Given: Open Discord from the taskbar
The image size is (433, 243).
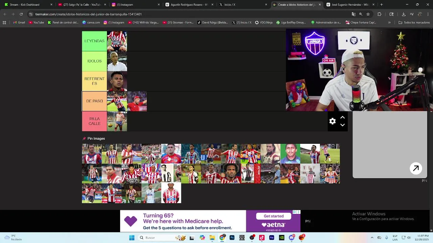Looking at the screenshot, I should pyautogui.click(x=292, y=238).
